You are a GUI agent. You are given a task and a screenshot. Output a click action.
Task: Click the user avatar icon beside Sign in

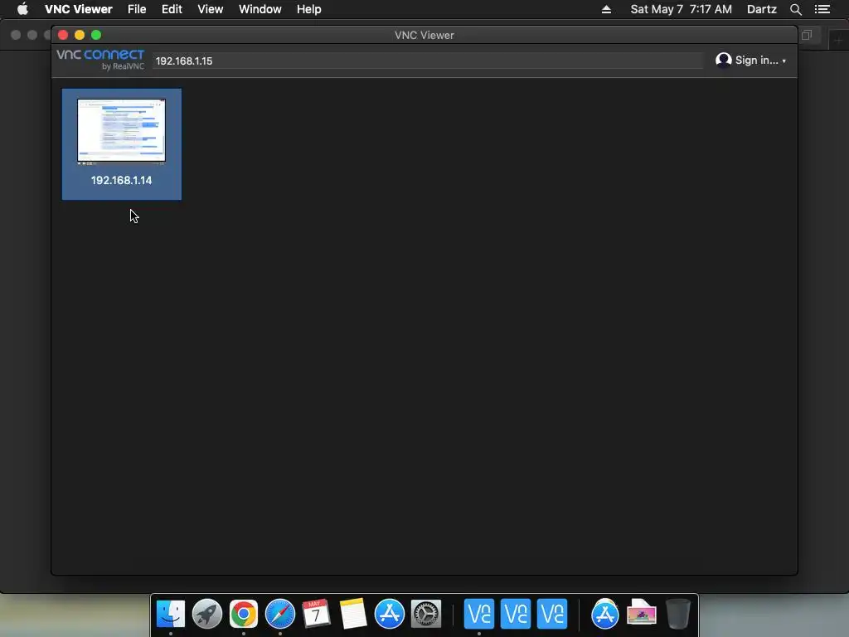coord(723,60)
